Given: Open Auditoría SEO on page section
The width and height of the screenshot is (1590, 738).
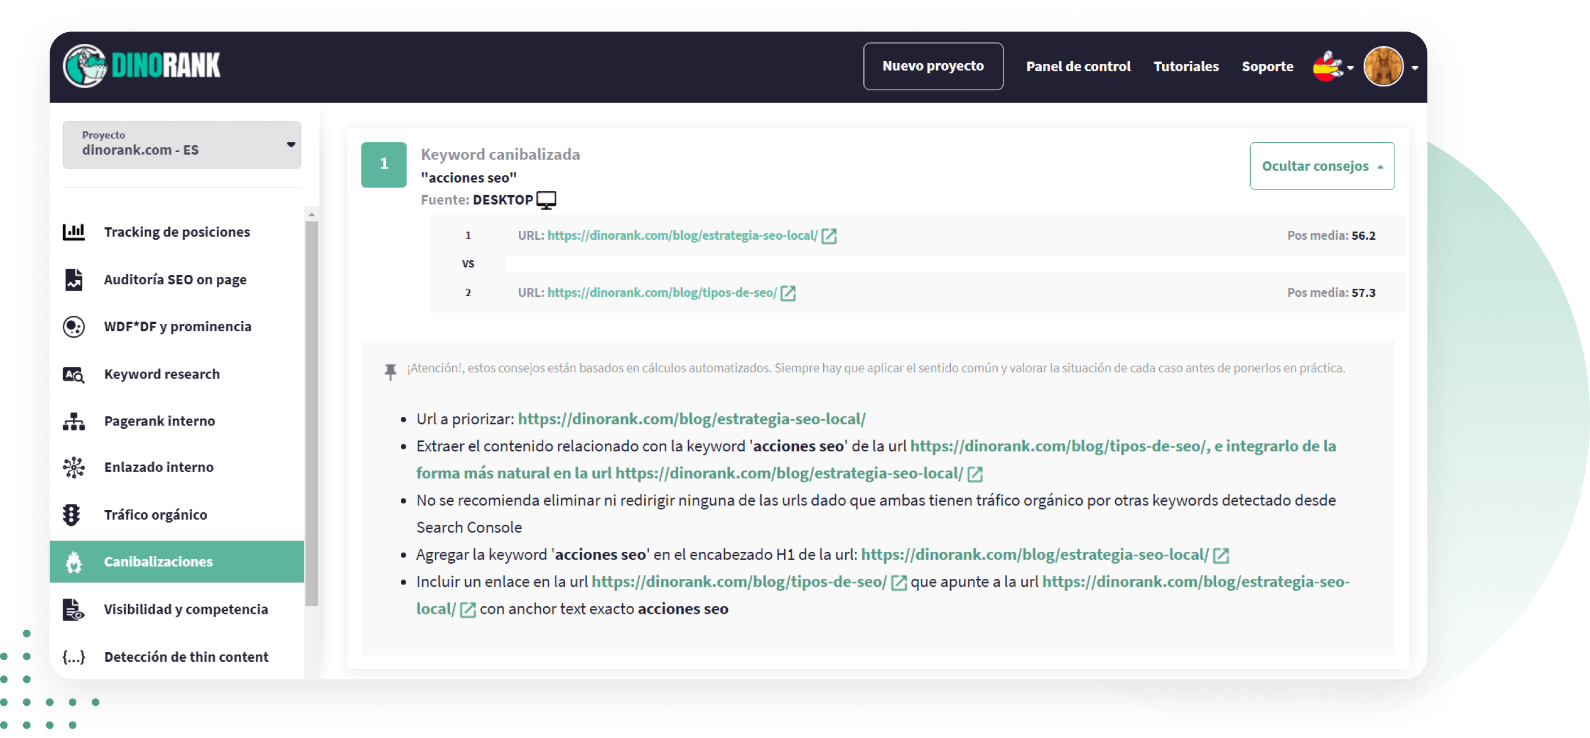Looking at the screenshot, I should (175, 279).
